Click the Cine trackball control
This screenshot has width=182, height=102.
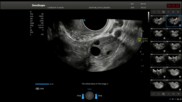coord(89,95)
